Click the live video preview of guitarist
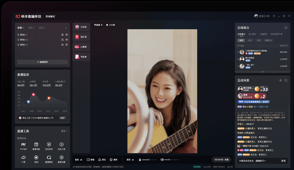This screenshot has height=170, width=294. [162, 91]
